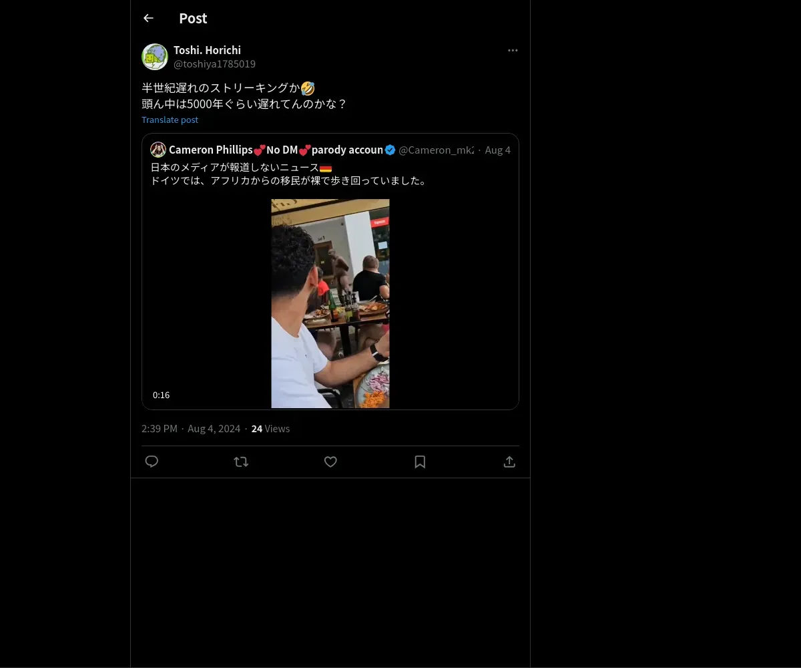Open the quoted post's Japanese text

point(289,174)
